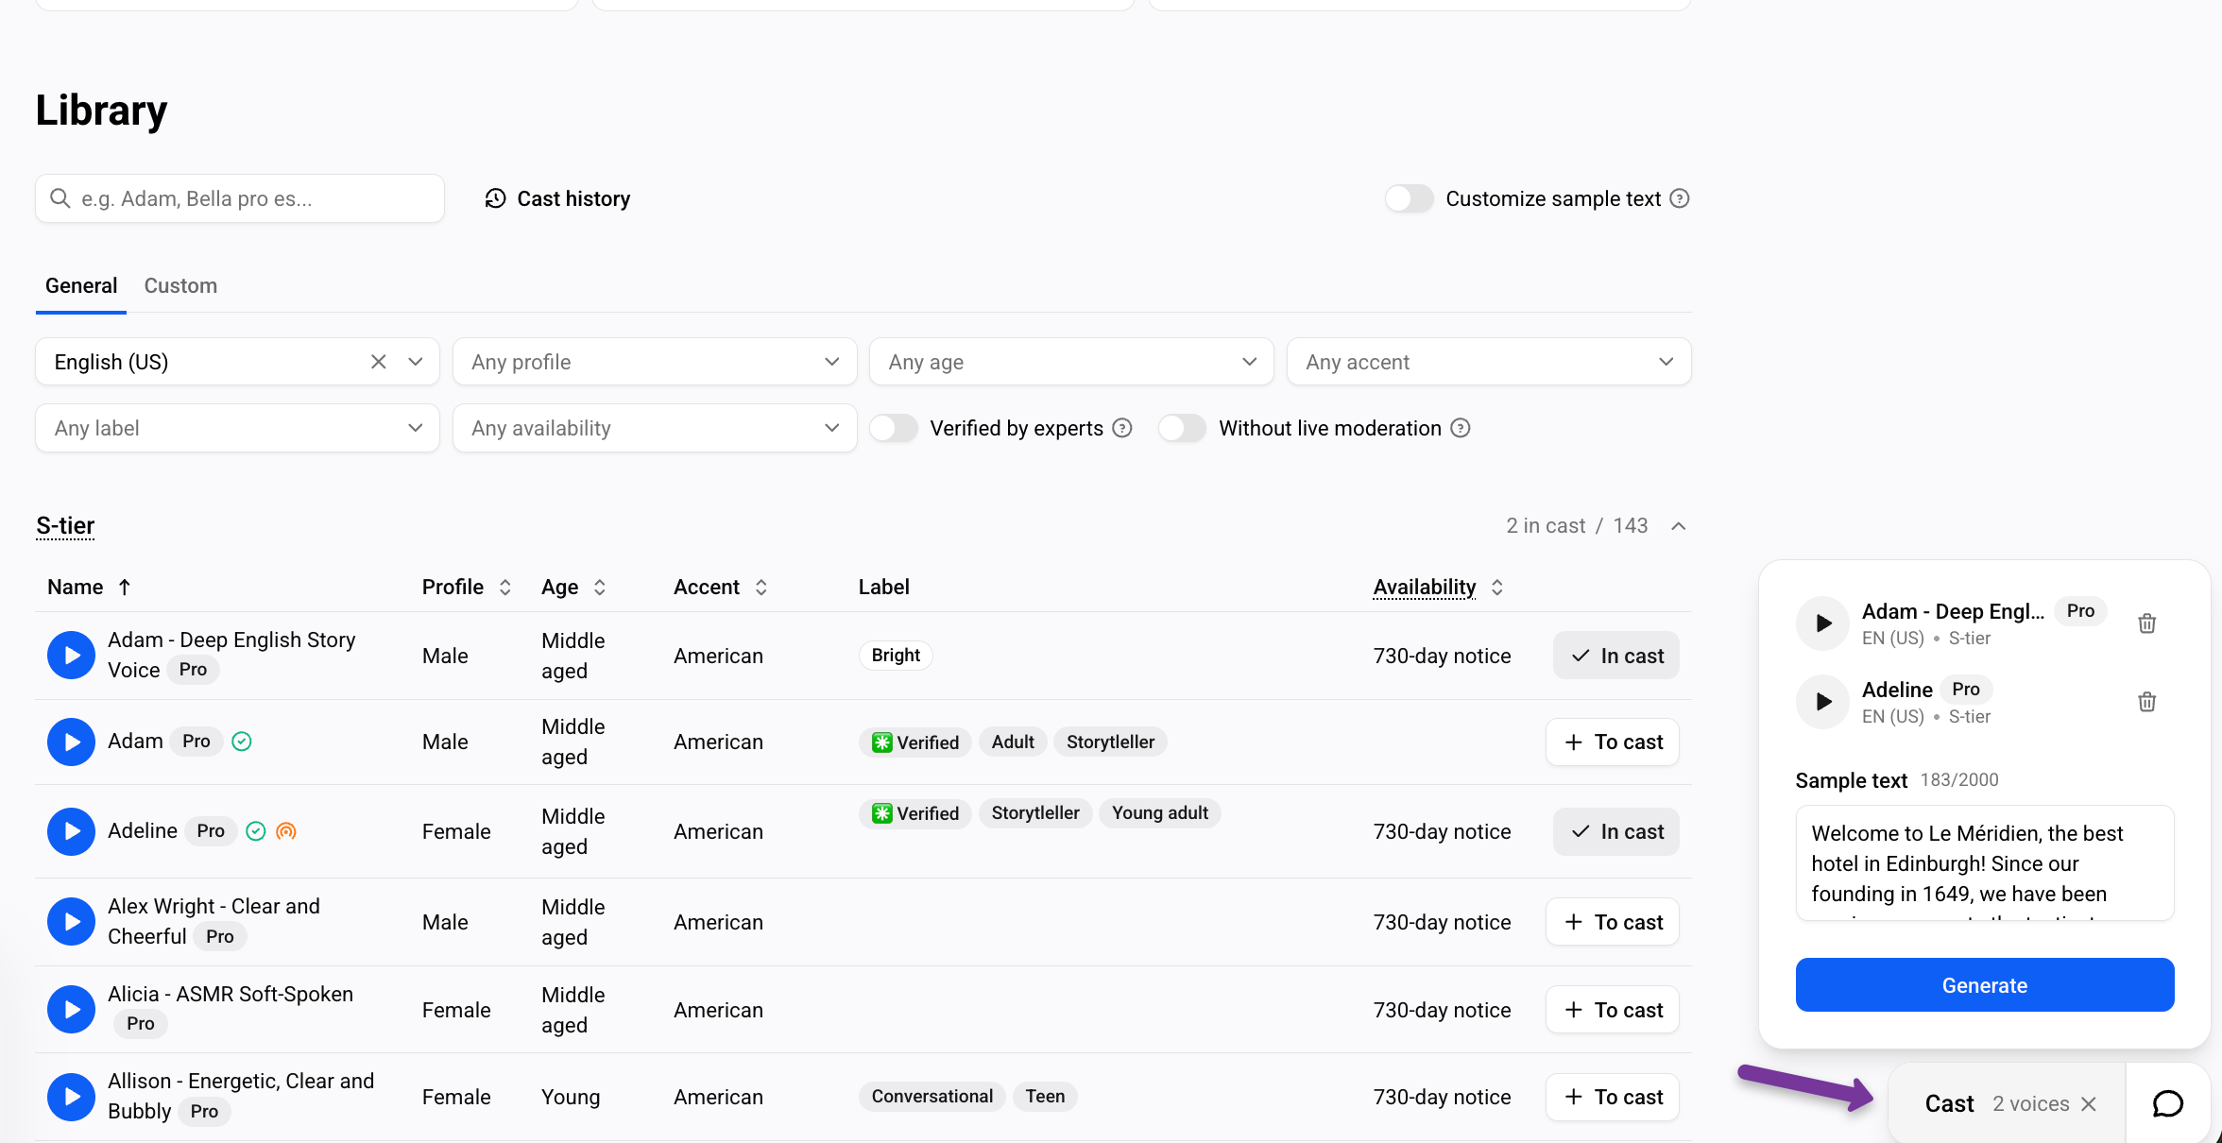Click In cast for Adam - Deep English Story Voice
This screenshot has width=2222, height=1143.
point(1615,656)
